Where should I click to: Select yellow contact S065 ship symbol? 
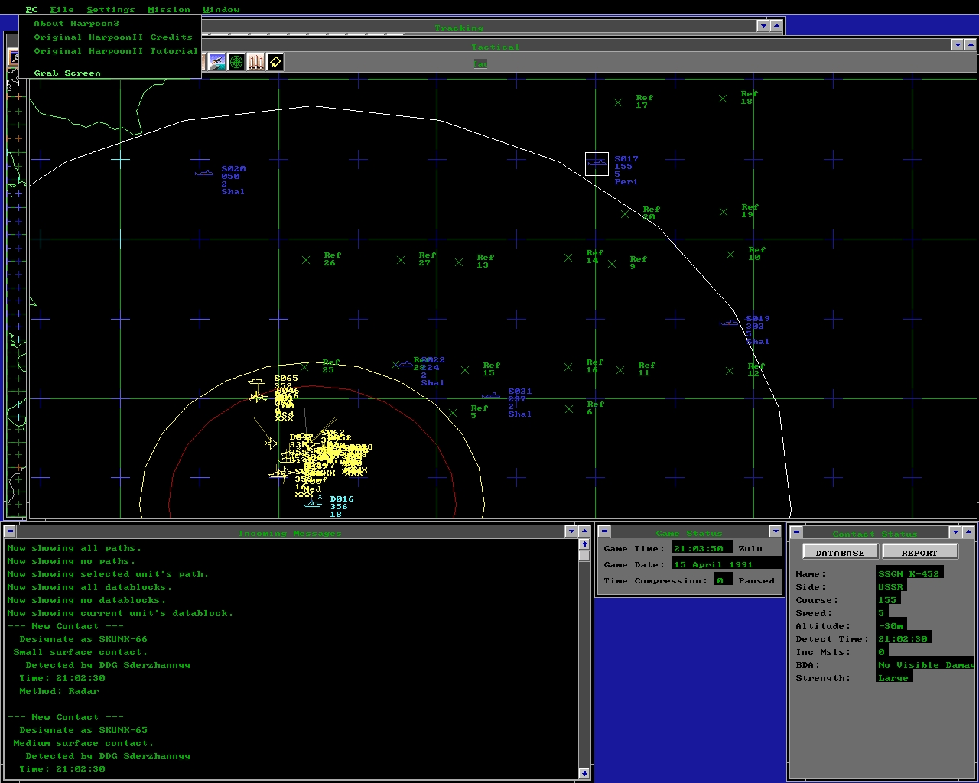tap(257, 381)
